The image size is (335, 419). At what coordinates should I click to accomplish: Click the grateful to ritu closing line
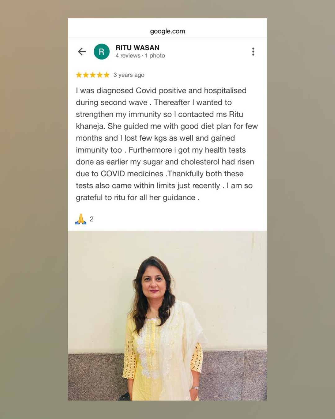pos(138,198)
